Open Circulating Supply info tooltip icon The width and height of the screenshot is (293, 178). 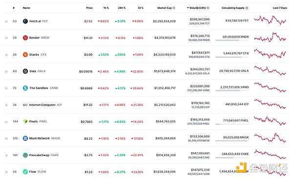point(247,8)
